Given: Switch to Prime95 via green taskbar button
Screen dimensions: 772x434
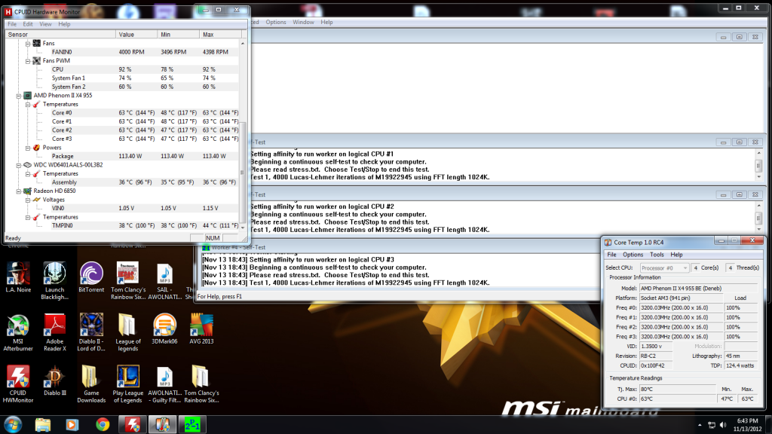Looking at the screenshot, I should 192,424.
